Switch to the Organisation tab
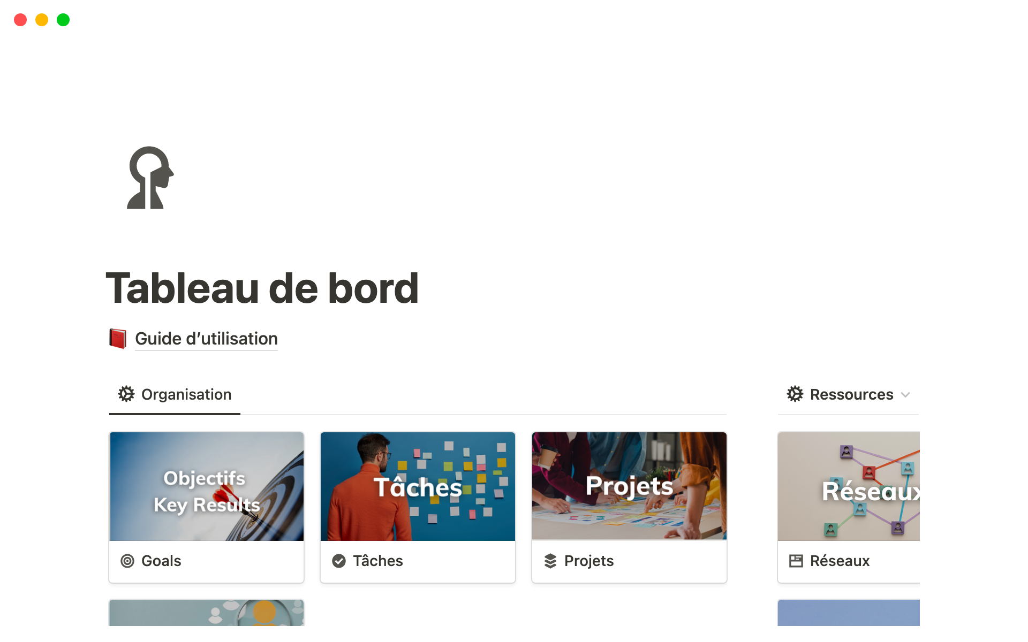This screenshot has height=642, width=1028. (186, 394)
